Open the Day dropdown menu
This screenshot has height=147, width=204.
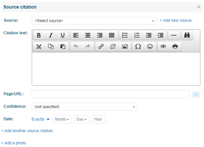click(81, 119)
